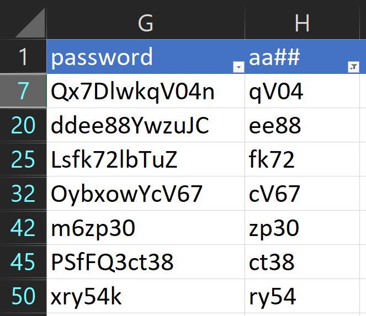Image resolution: width=366 pixels, height=316 pixels.
Task: Select row 7 header
Action: tap(23, 91)
